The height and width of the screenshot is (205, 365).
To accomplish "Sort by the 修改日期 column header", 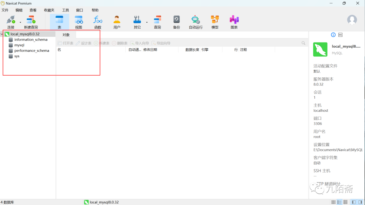I will pos(160,50).
